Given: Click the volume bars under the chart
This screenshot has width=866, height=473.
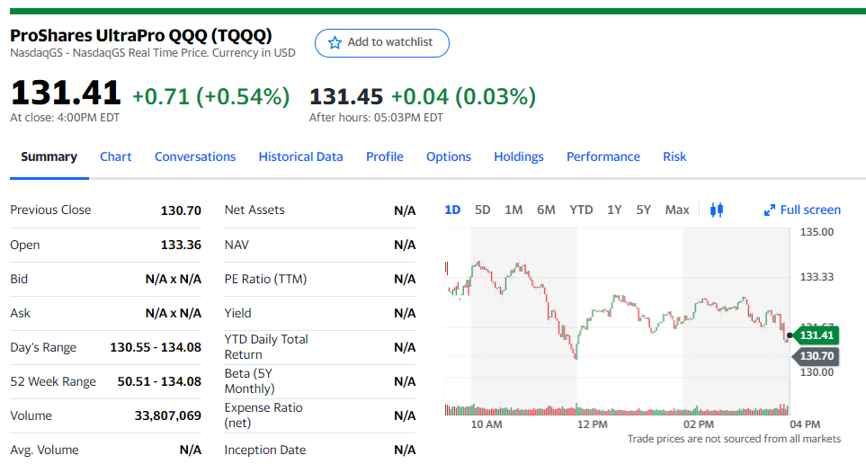Looking at the screenshot, I should [x=617, y=409].
